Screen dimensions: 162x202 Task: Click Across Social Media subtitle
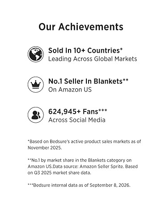pos(77,120)
